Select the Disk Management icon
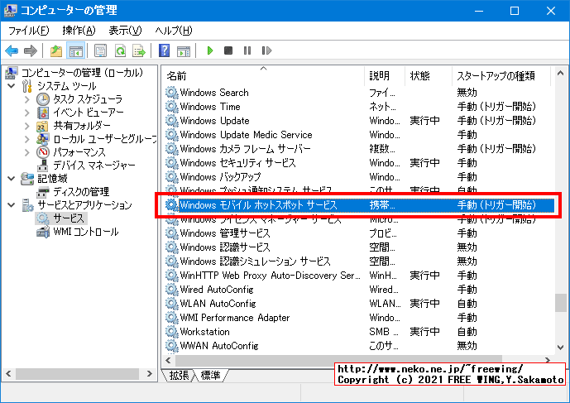570x403 pixels. click(x=43, y=192)
